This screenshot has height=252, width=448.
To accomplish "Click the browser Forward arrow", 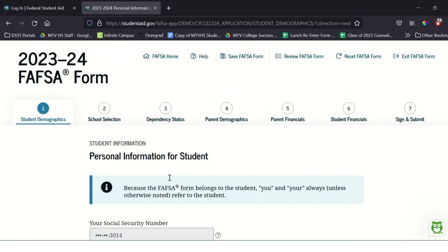I will [21, 23].
